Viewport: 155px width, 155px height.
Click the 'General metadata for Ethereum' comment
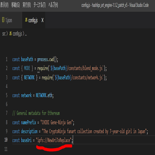(x=36, y=113)
